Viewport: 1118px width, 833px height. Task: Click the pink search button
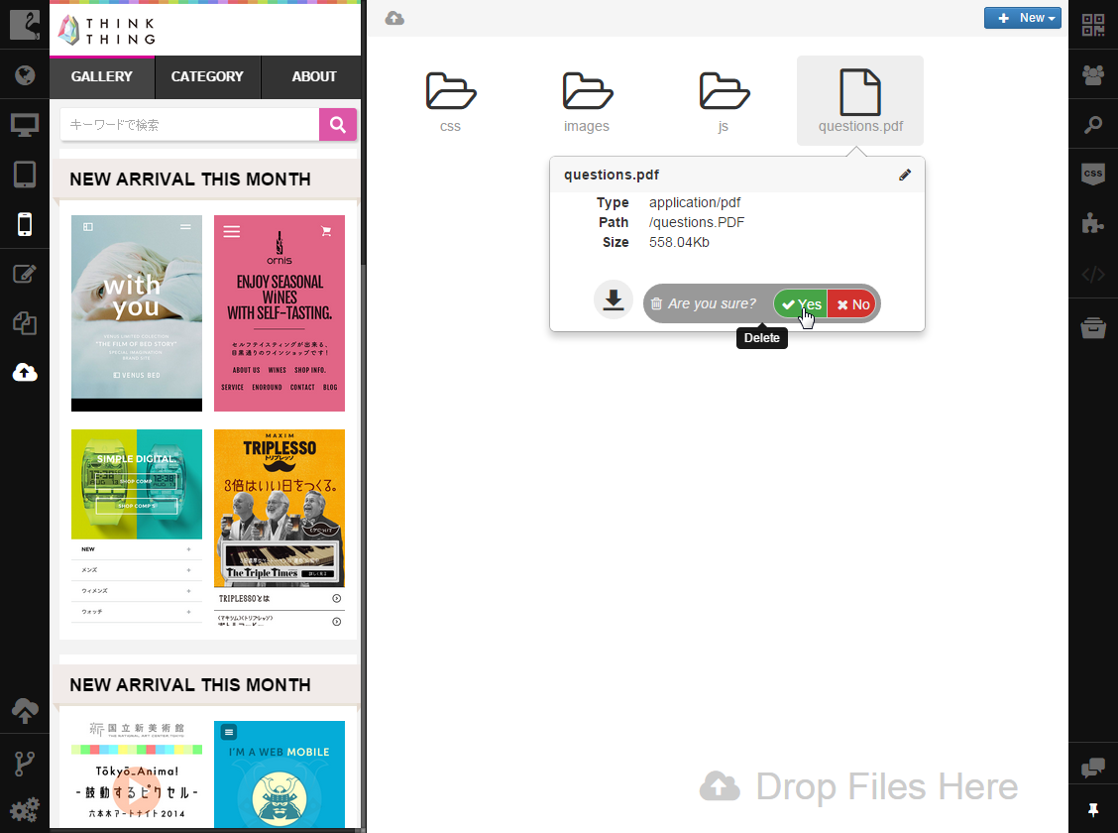click(338, 125)
